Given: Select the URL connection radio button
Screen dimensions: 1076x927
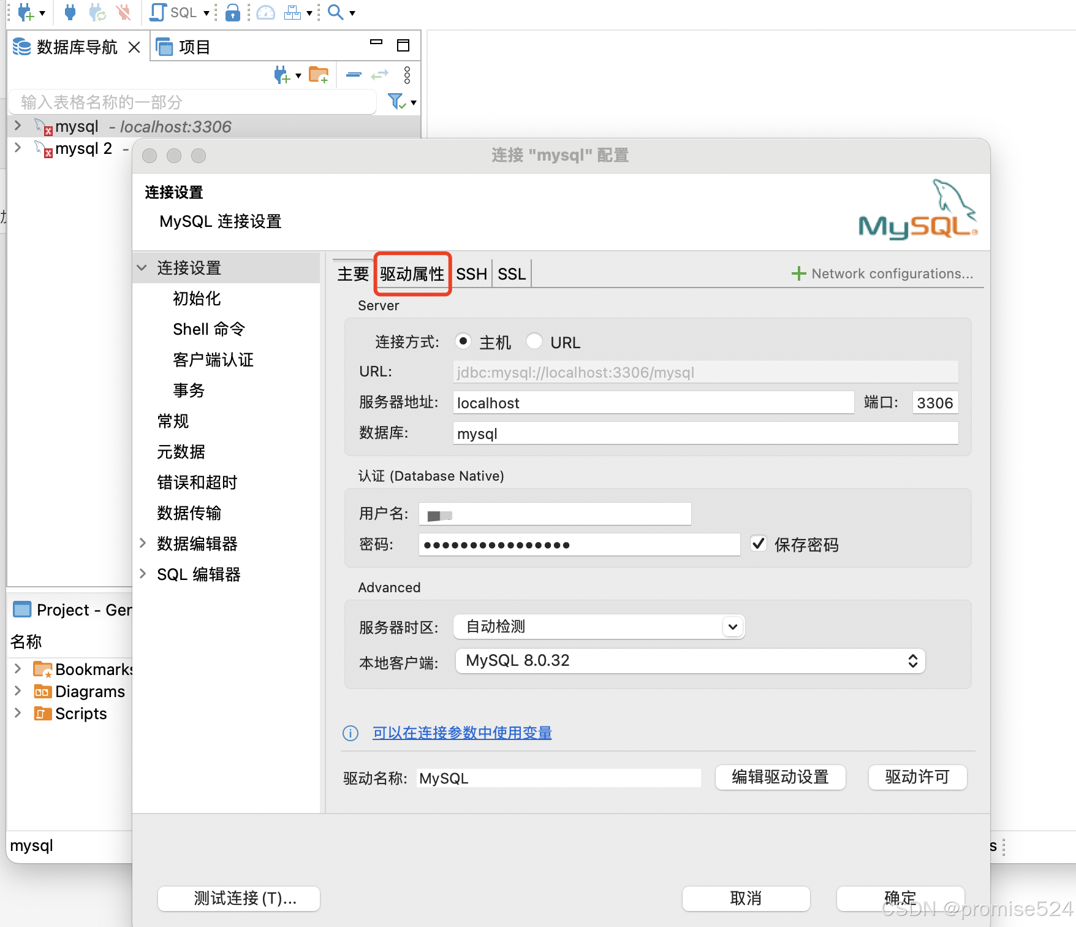Looking at the screenshot, I should click(x=534, y=341).
